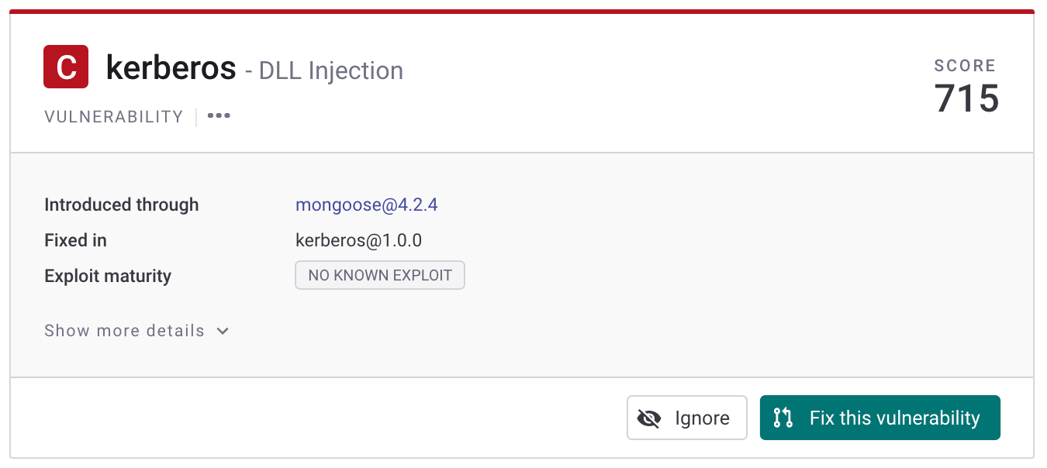Click the VULNERABILITY type label

coord(114,117)
